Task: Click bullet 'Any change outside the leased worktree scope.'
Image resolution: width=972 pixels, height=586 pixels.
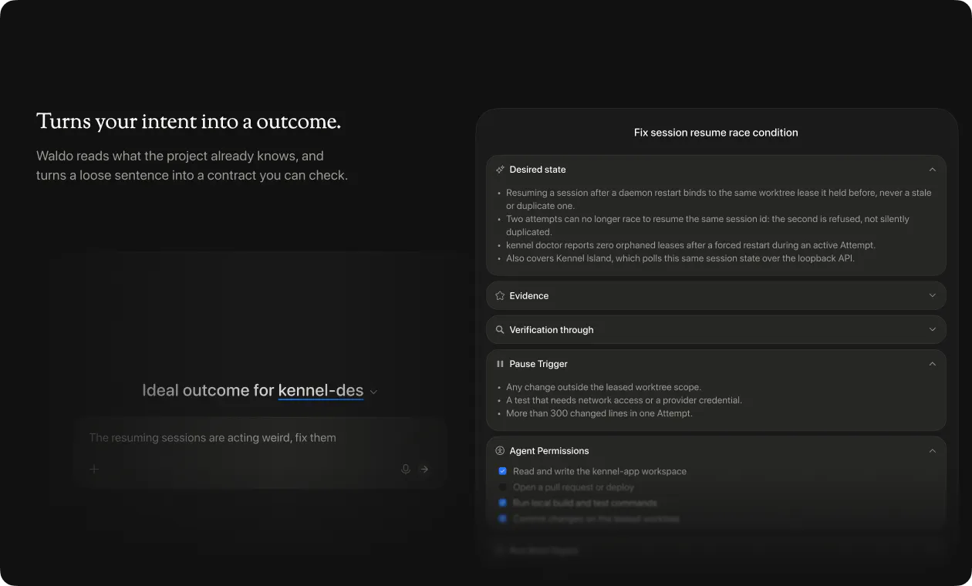Action: (603, 387)
